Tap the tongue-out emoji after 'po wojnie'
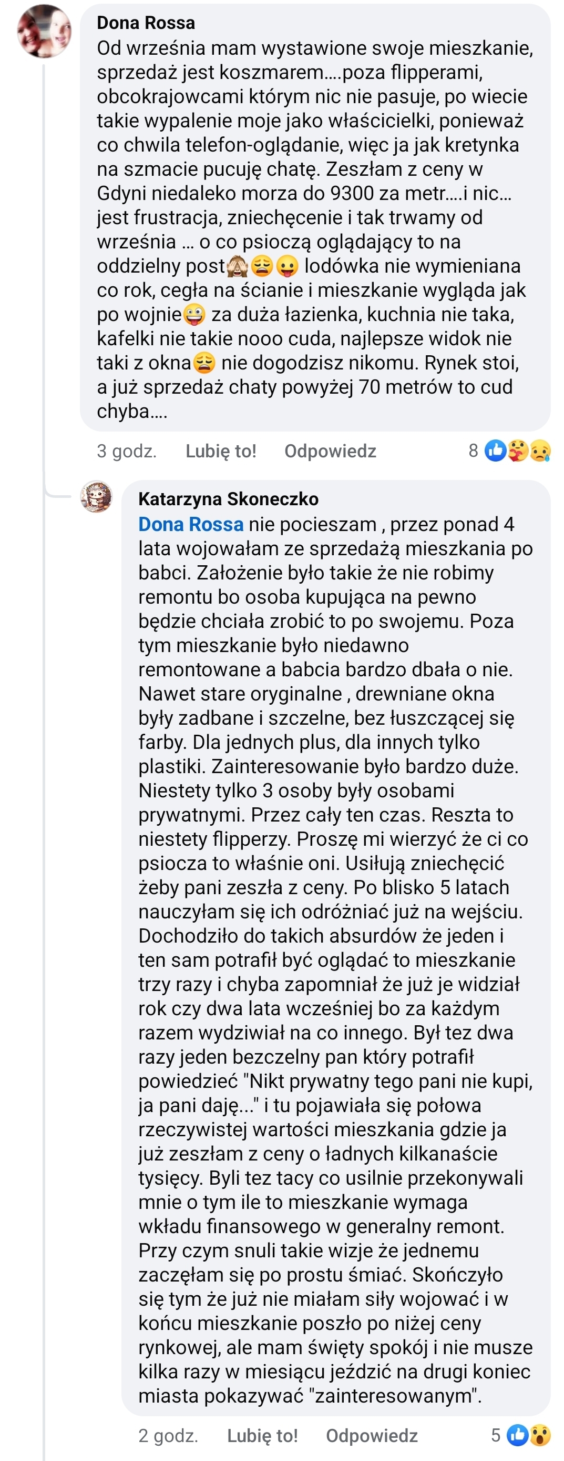This screenshot has height=1461, width=564. (x=194, y=314)
